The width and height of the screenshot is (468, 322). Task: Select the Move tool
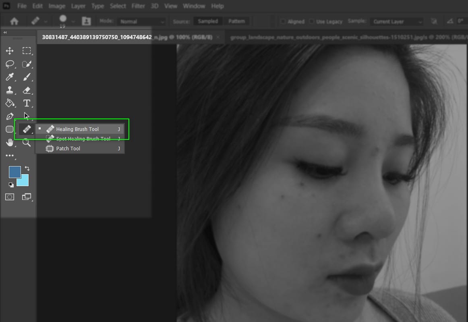(x=10, y=51)
